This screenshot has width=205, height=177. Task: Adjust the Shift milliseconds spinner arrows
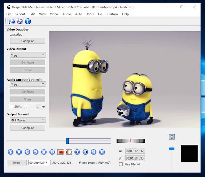pyautogui.click(x=38, y=107)
